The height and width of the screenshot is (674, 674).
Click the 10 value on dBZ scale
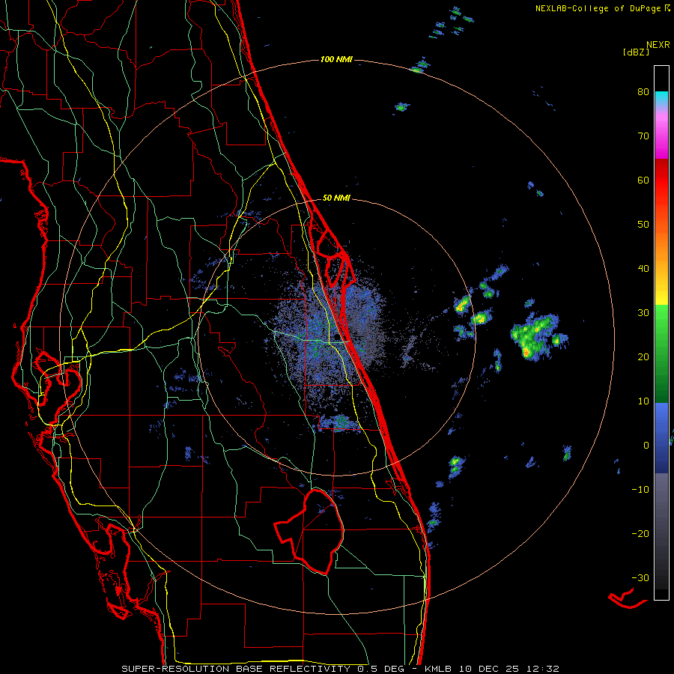(643, 401)
